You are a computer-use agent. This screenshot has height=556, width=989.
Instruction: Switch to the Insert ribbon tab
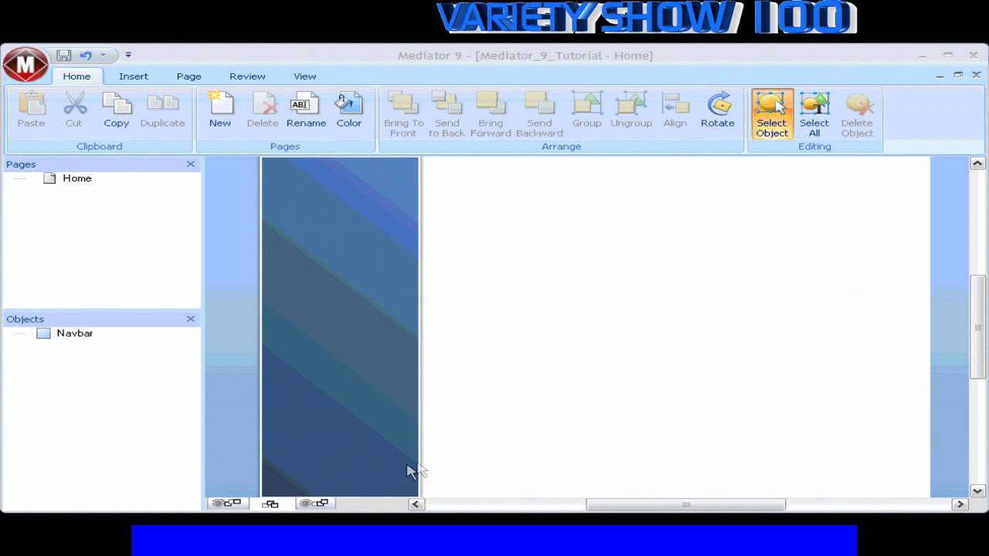tap(134, 76)
